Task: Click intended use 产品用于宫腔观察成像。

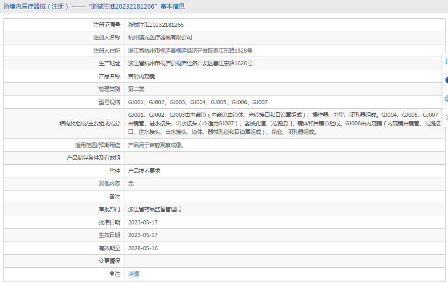Action: (x=157, y=145)
